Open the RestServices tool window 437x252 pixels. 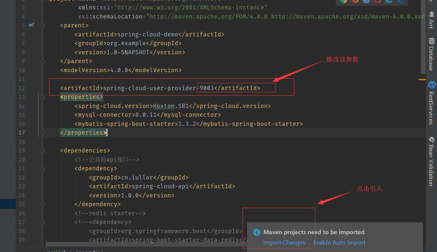click(x=431, y=103)
